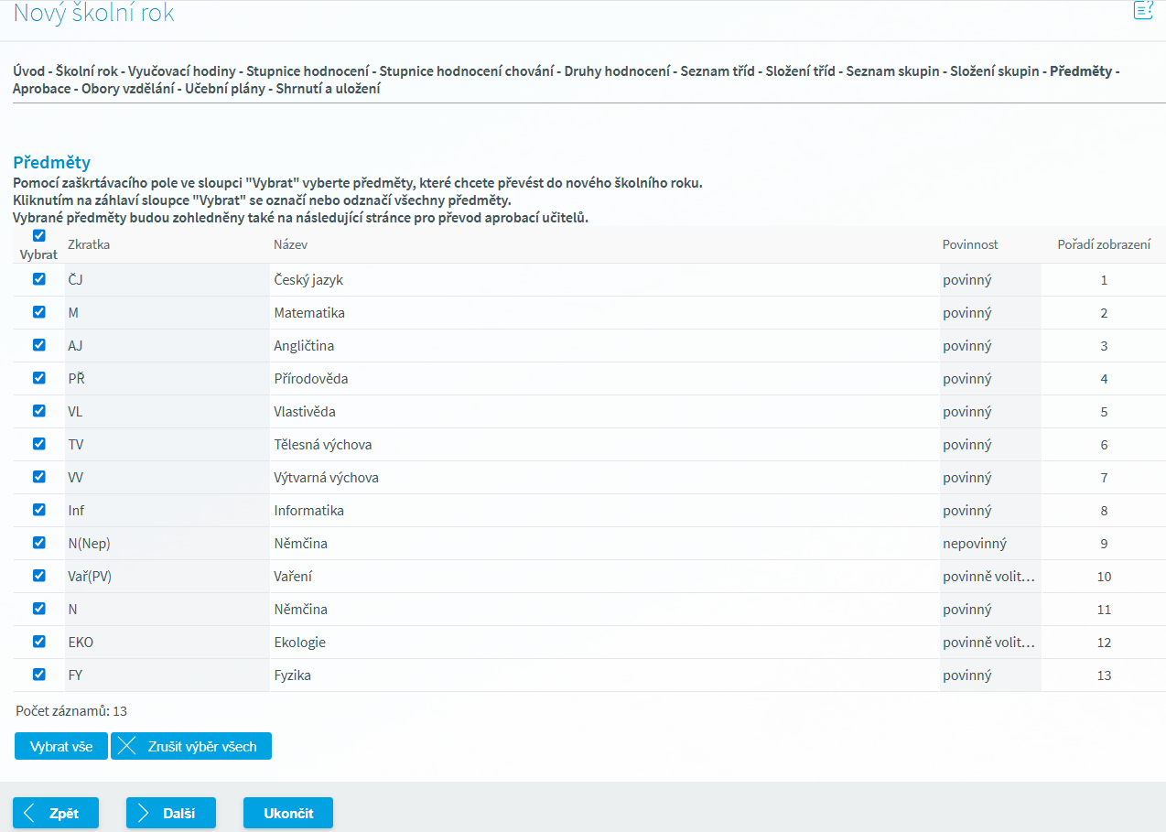Uncheck the Vaření subject checkbox
1166x832 pixels.
(x=38, y=576)
